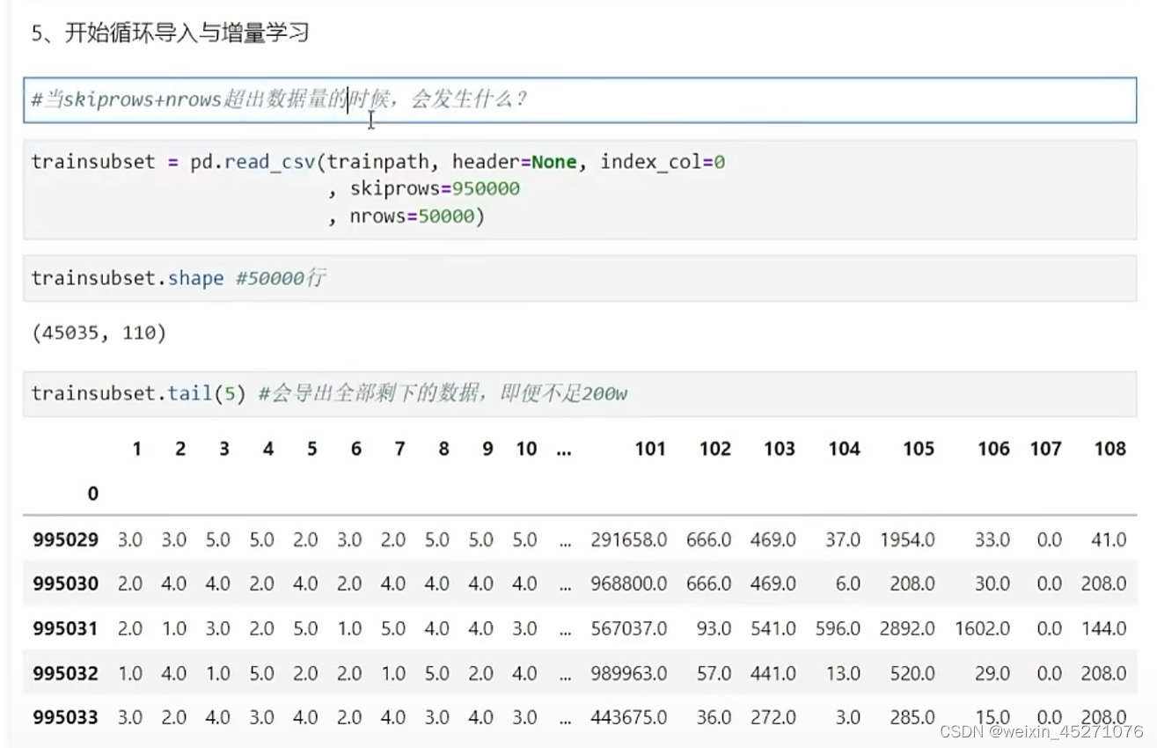The height and width of the screenshot is (748, 1157).
Task: Click the cell value 1954.0
Action: [x=907, y=539]
